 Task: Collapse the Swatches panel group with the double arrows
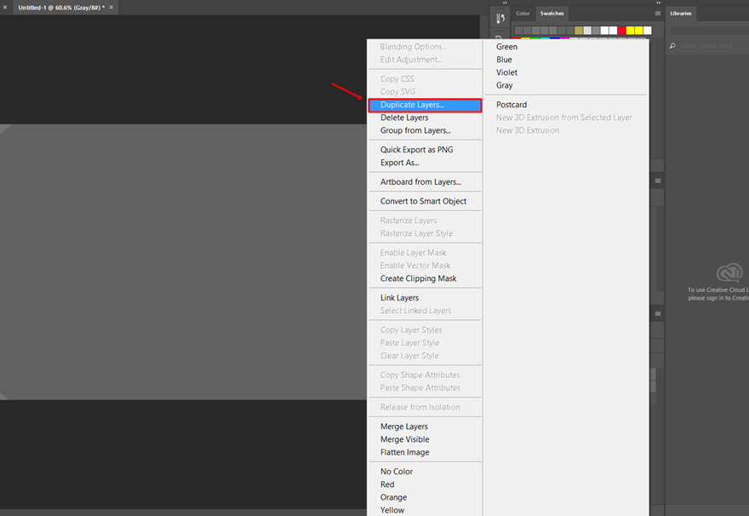658,3
